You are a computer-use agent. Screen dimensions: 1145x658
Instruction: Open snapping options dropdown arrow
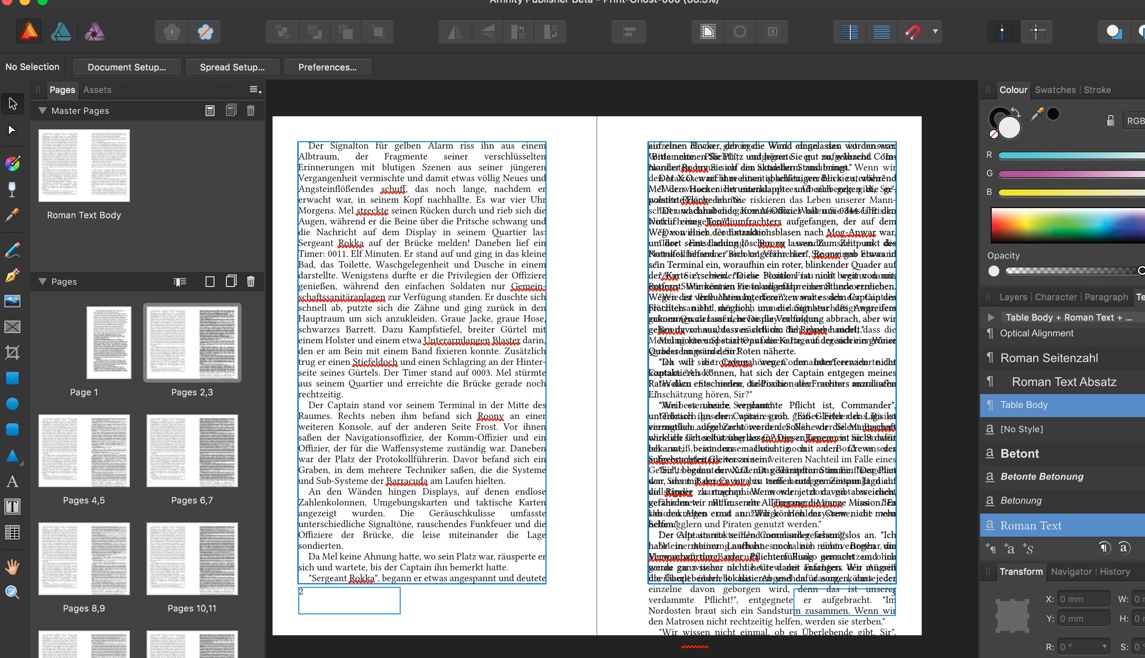click(x=935, y=31)
